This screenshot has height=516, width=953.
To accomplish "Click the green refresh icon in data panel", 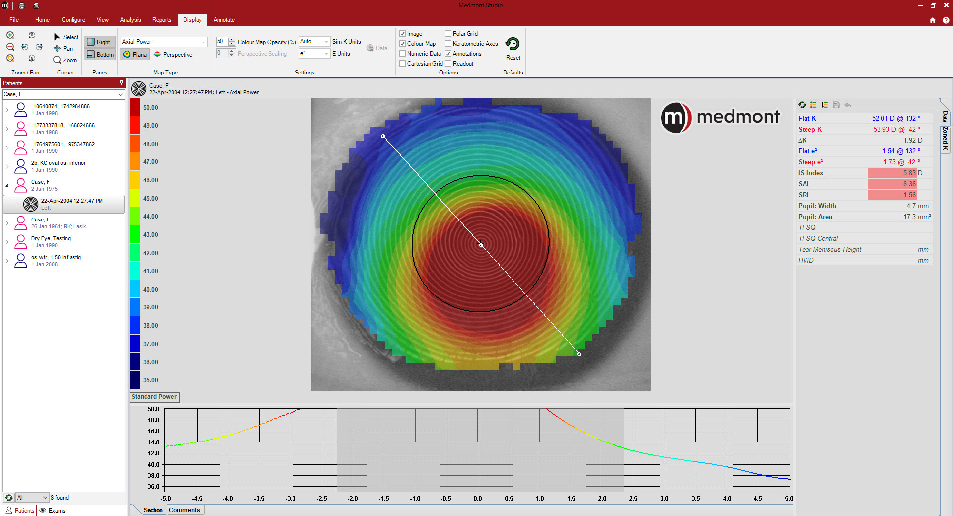I will pyautogui.click(x=802, y=105).
